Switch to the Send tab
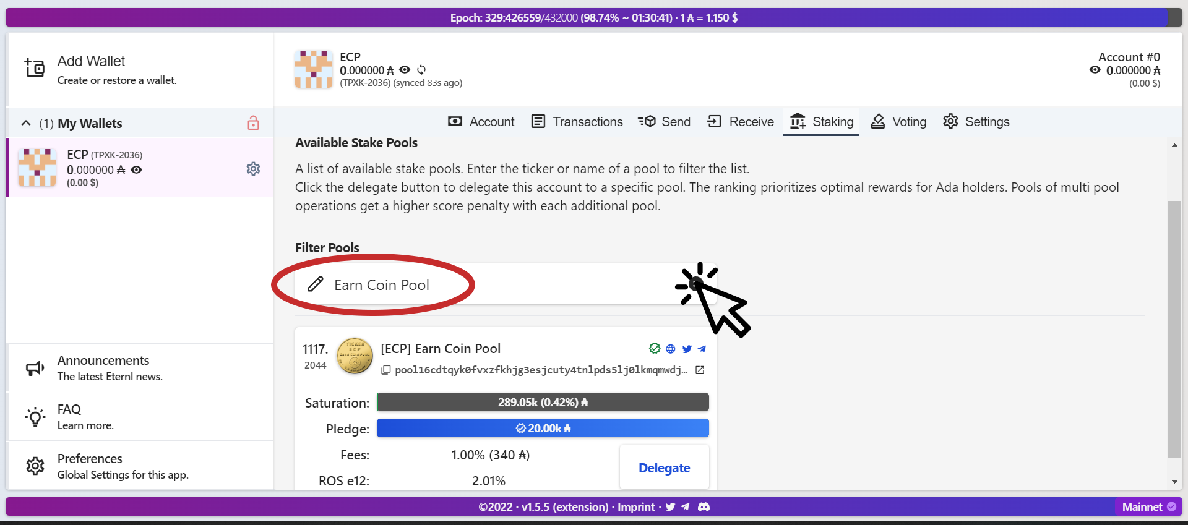 (x=665, y=122)
